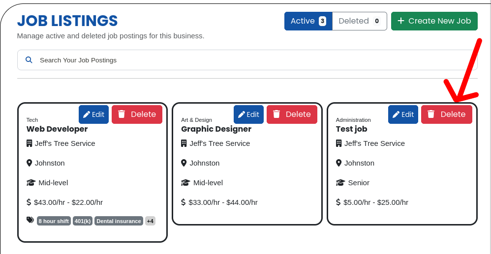This screenshot has height=254, width=491.
Task: Click the Dental insurance tag
Action: coord(119,221)
